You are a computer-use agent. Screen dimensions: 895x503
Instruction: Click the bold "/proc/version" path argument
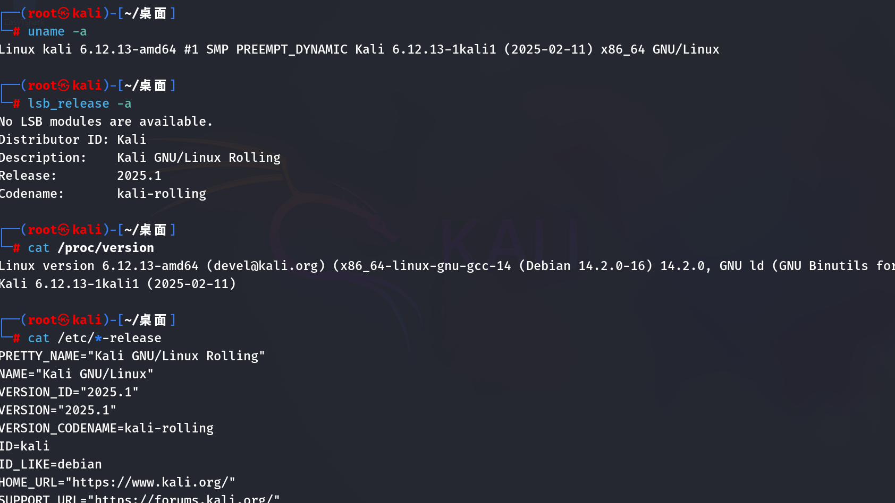pos(106,248)
